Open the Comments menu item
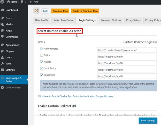Screen dimensions: 161x125 (x=14, y=37)
